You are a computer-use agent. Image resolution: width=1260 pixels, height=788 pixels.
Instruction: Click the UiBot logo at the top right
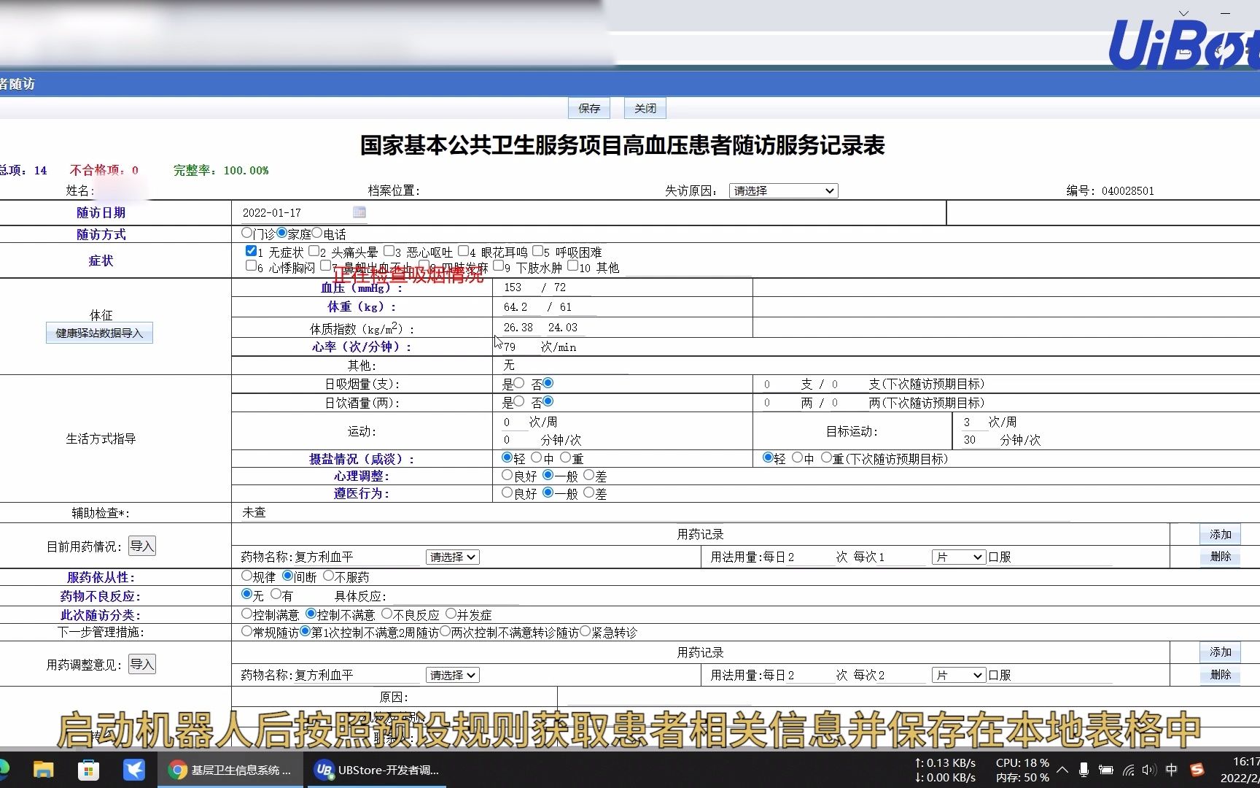[1184, 44]
